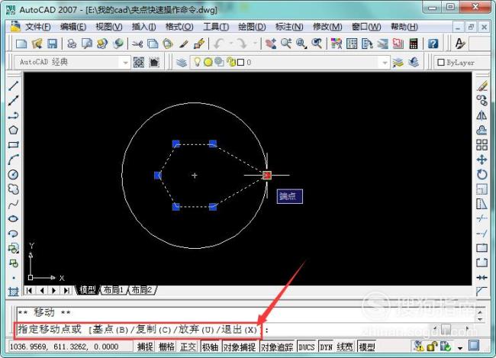Select the Line tool in draw toolbar

[13, 85]
